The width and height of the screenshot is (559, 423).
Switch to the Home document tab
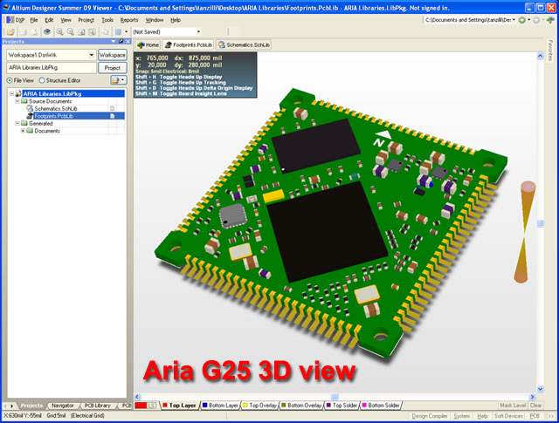(148, 44)
